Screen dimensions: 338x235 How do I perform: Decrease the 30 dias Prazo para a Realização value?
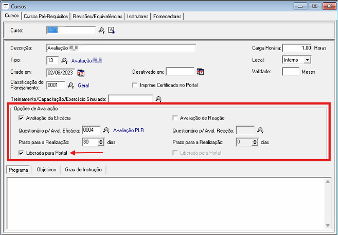pyautogui.click(x=101, y=144)
